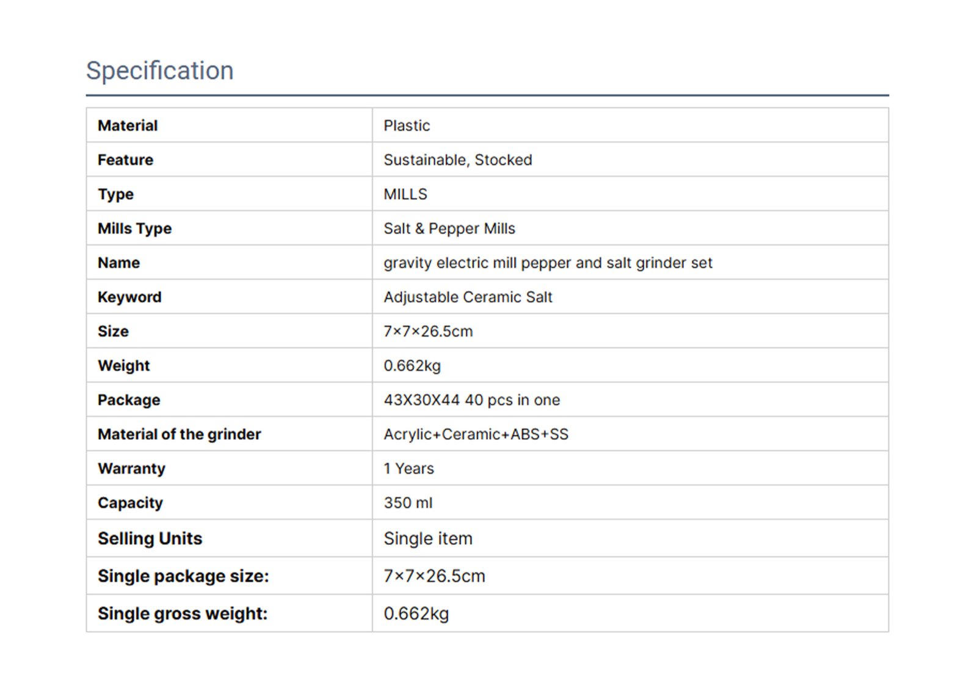
Task: Click the MILLS type value
Action: [x=405, y=194]
